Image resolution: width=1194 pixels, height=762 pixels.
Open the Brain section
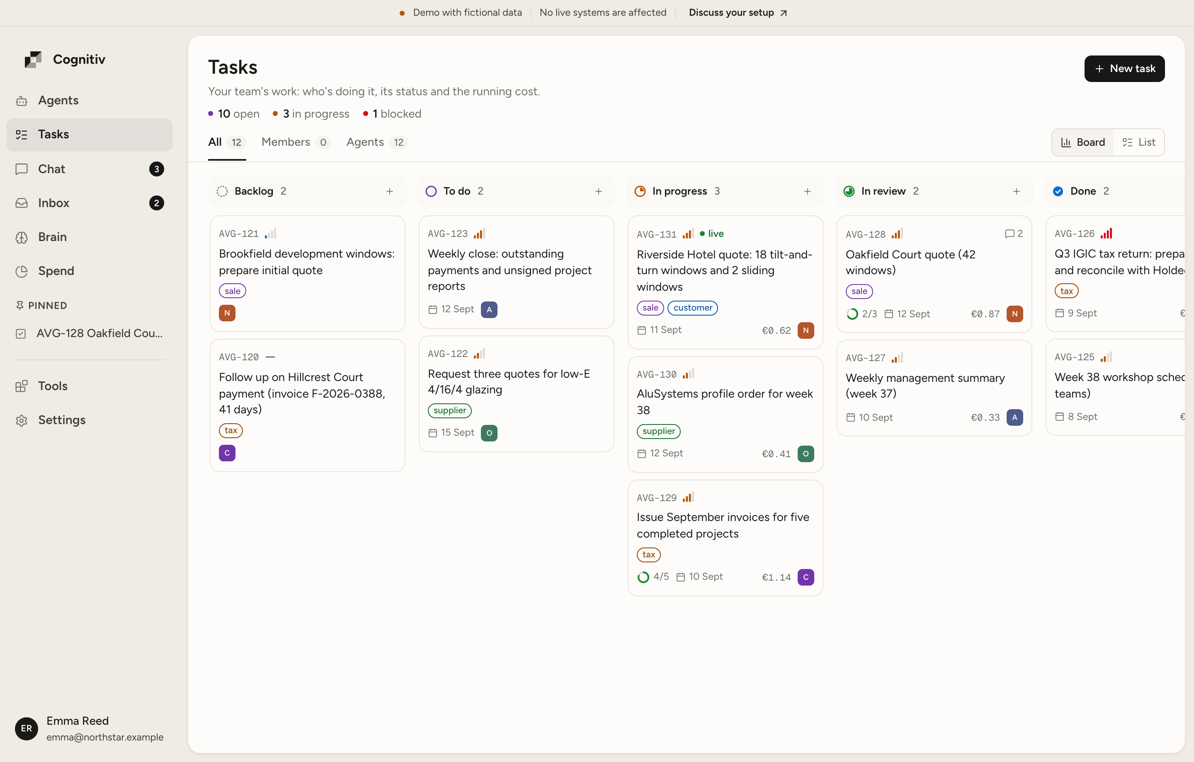[x=89, y=237]
